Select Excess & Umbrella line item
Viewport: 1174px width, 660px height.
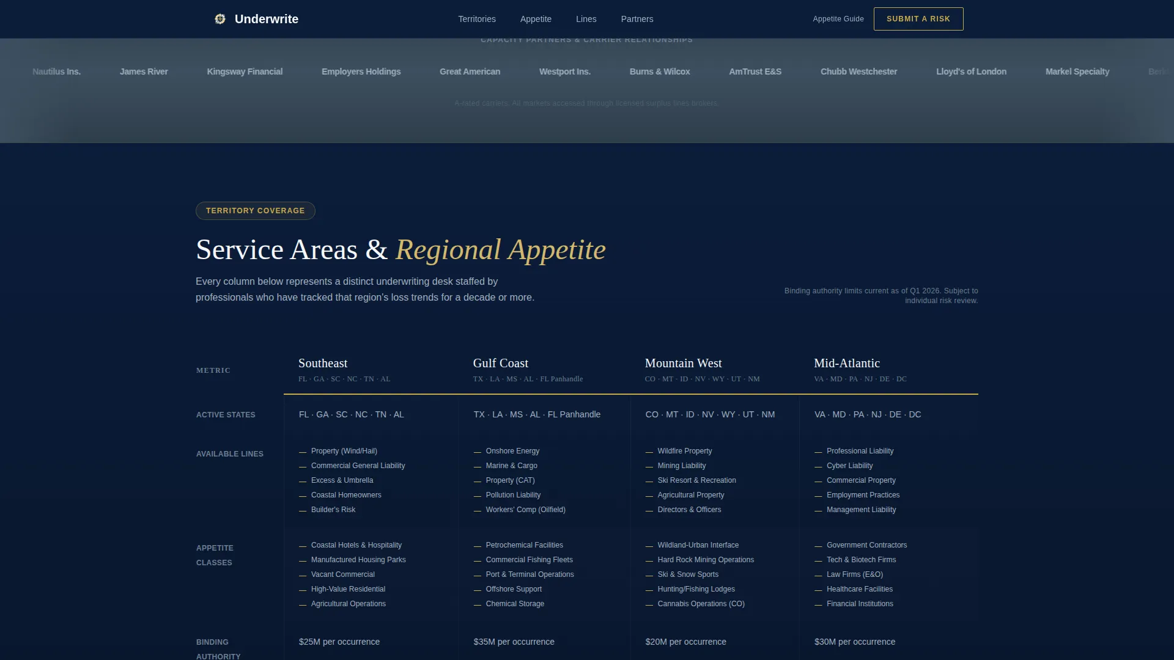point(342,480)
